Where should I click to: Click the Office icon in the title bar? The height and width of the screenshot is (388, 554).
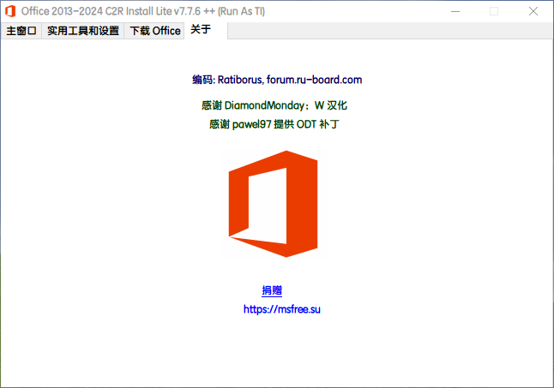tap(10, 11)
